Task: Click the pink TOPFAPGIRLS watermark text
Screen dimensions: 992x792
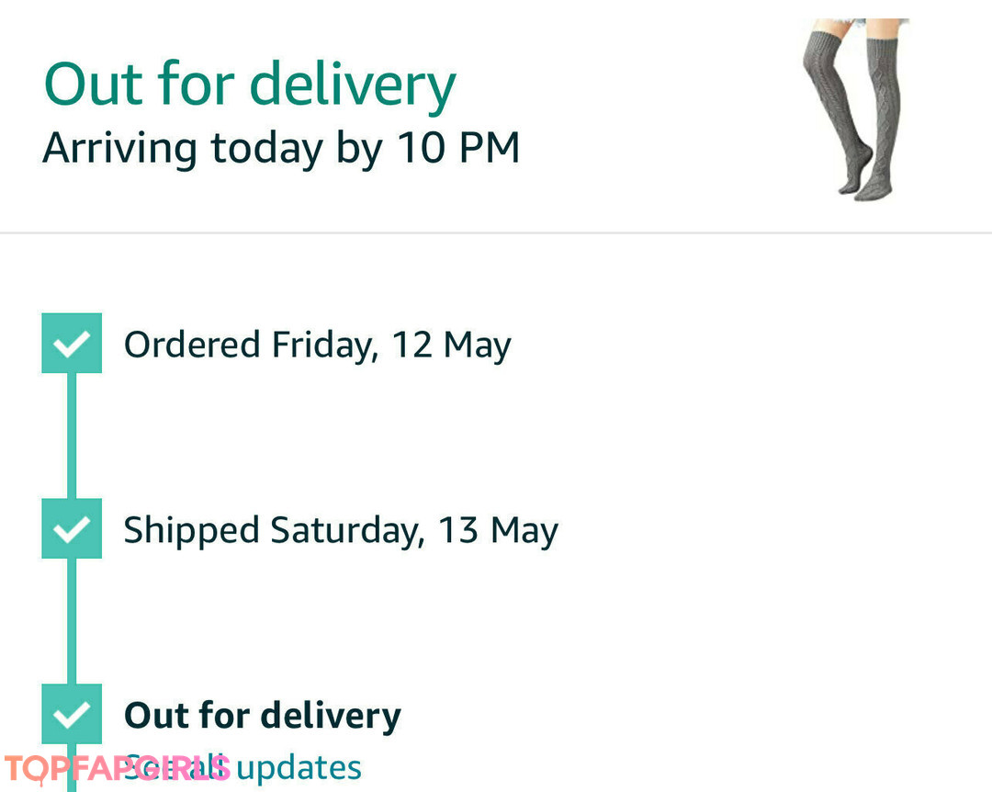Action: (x=118, y=768)
